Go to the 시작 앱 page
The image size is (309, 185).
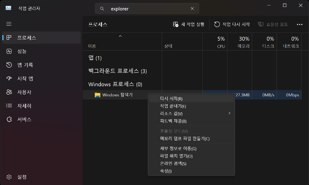click(x=42, y=79)
